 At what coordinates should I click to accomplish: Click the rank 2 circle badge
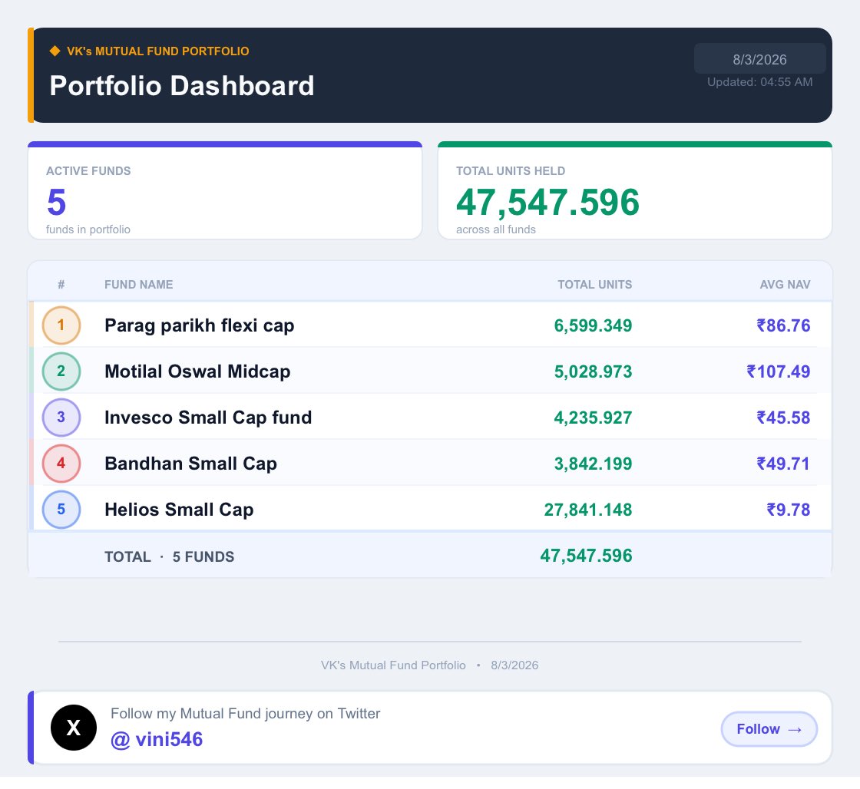61,371
